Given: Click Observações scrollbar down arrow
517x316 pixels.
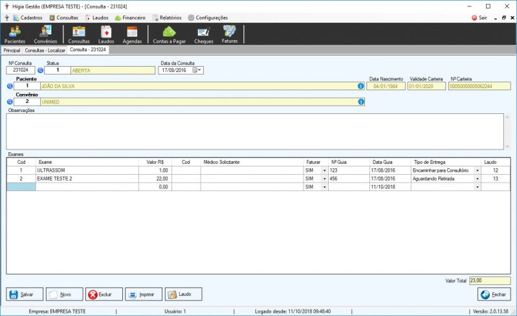Looking at the screenshot, I should tap(507, 146).
